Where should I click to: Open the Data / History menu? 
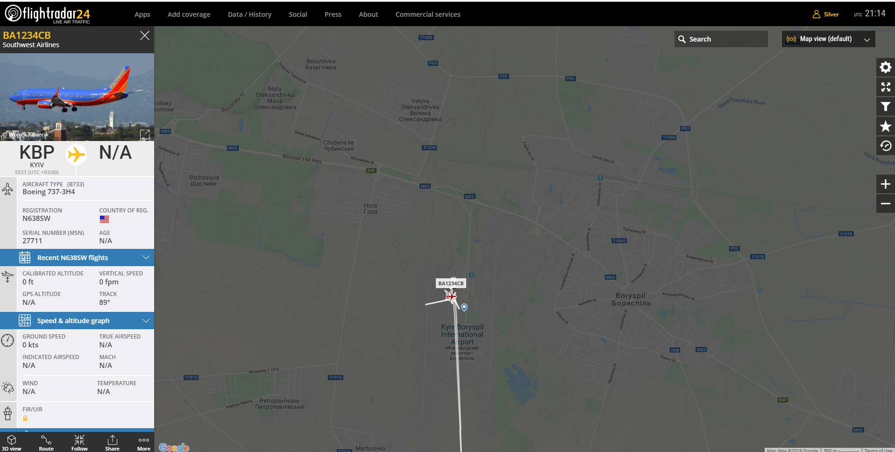pos(249,14)
